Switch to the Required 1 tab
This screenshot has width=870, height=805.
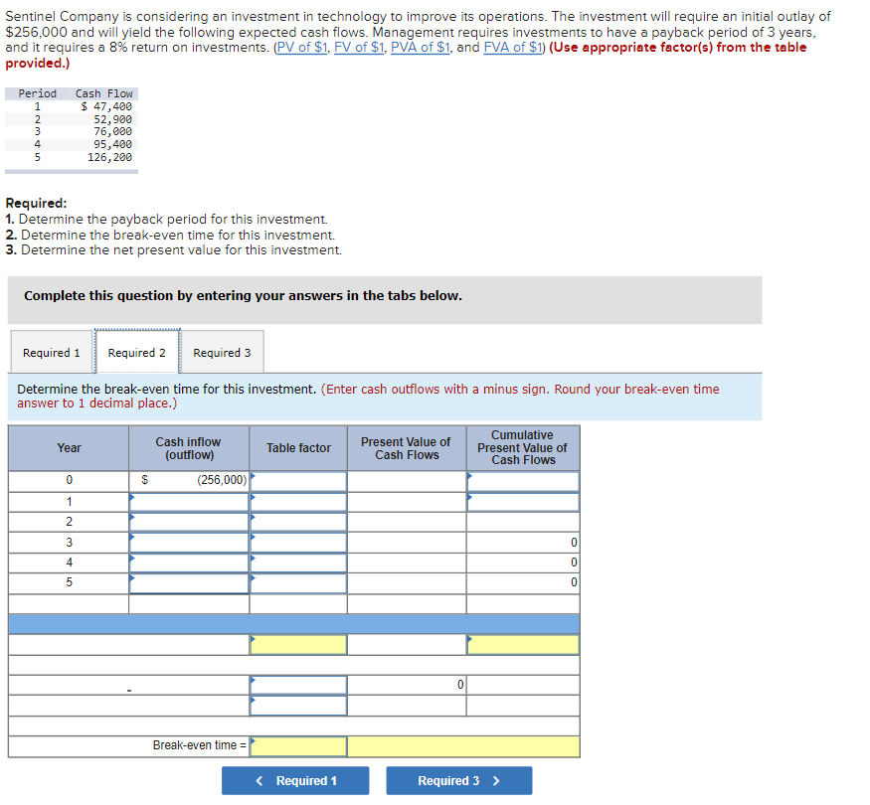point(51,353)
